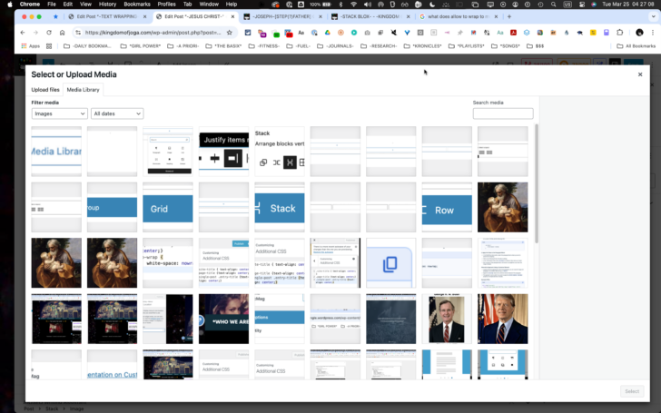Image resolution: width=661 pixels, height=413 pixels.
Task: Select the Stack arrange blocks thumbnail
Action: [x=280, y=152]
